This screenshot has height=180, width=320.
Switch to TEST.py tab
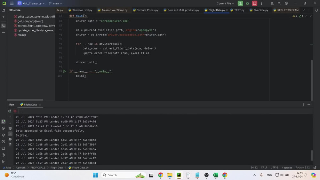pyautogui.click(x=237, y=10)
